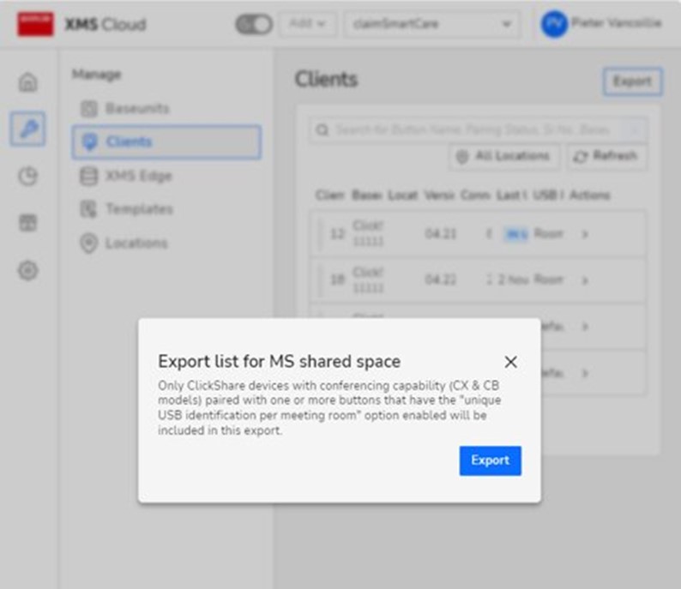Viewport: 681px width, 589px height.
Task: Open the pie chart analytics icon
Action: (x=27, y=176)
